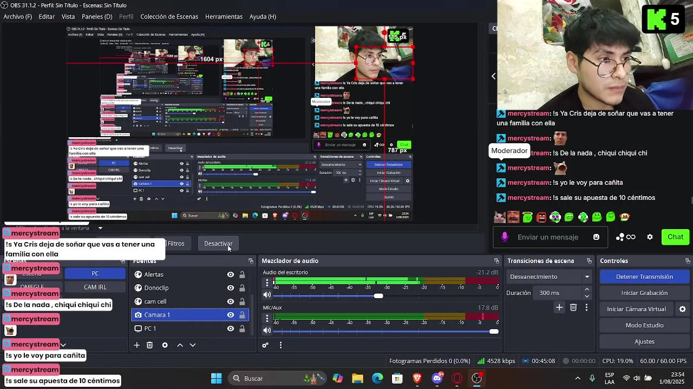
Task: Open Editar menu
Action: click(47, 17)
